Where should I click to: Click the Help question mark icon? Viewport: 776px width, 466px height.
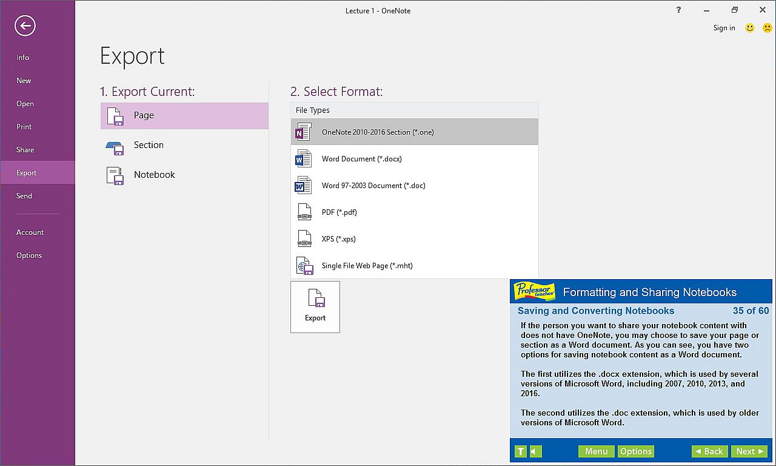(x=678, y=10)
